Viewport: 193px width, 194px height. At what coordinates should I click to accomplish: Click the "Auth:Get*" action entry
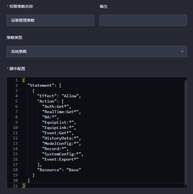57,106
